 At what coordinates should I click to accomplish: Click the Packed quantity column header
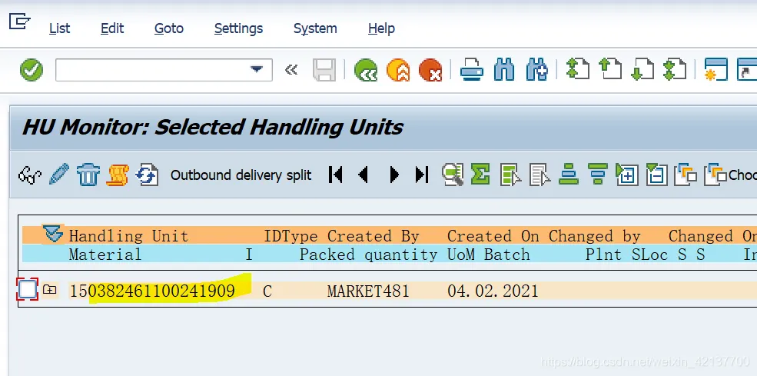click(368, 255)
